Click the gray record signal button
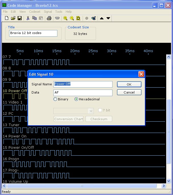 tap(87, 18)
